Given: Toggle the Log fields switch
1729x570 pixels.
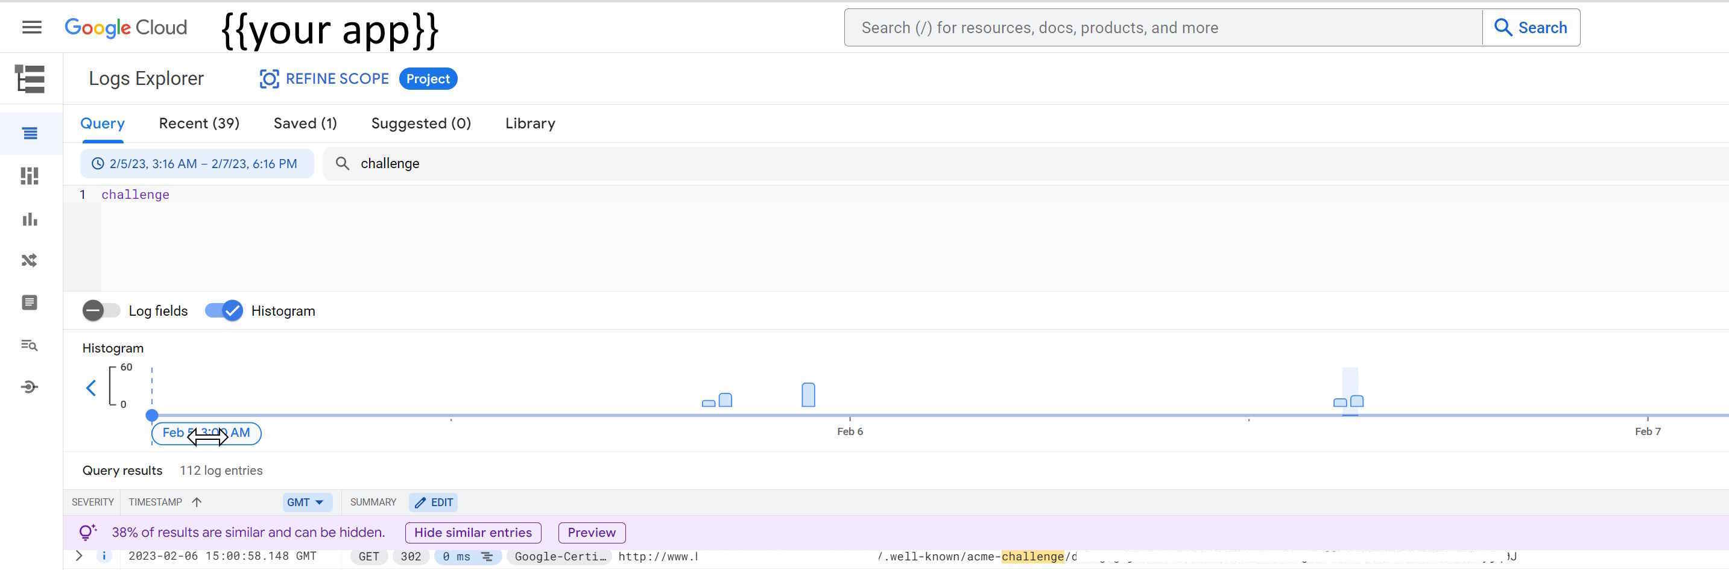Looking at the screenshot, I should pyautogui.click(x=101, y=310).
